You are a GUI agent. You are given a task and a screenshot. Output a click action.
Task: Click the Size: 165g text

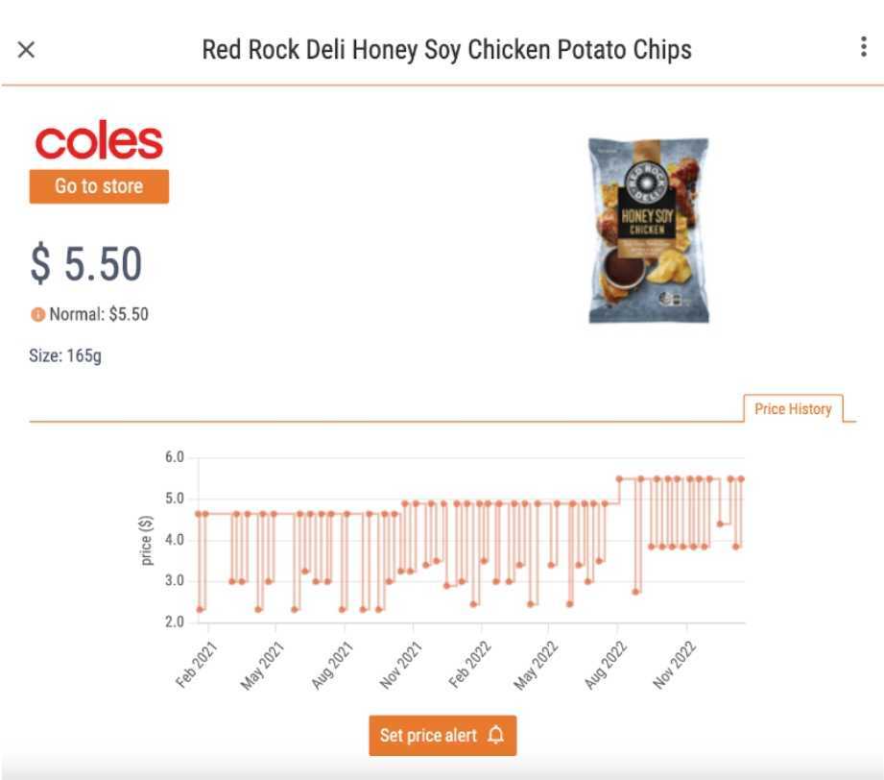tap(65, 356)
